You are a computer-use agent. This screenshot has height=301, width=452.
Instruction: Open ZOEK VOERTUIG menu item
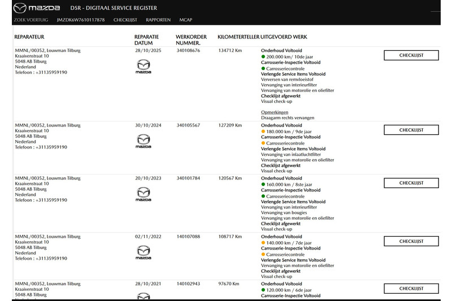tap(31, 20)
